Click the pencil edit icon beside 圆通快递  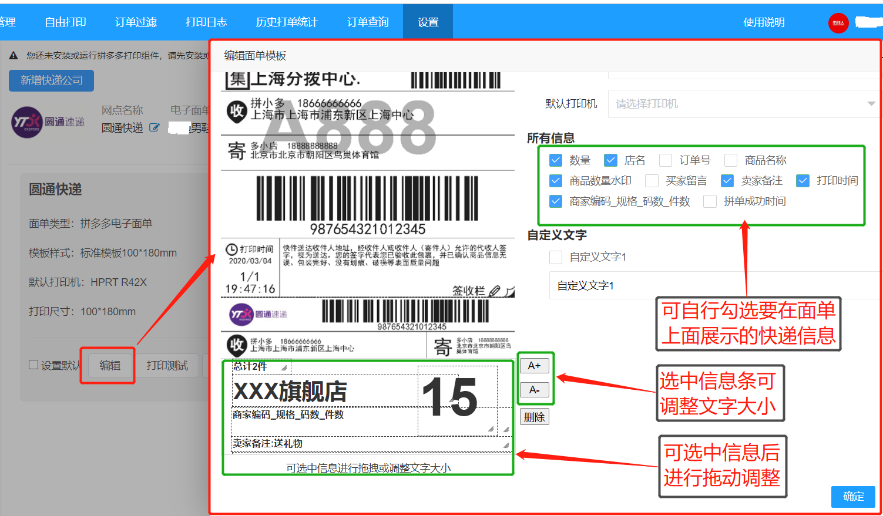tap(155, 127)
